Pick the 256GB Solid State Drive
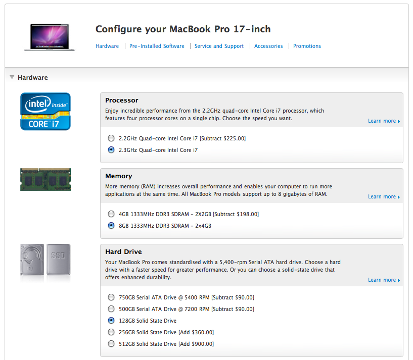 [111, 332]
